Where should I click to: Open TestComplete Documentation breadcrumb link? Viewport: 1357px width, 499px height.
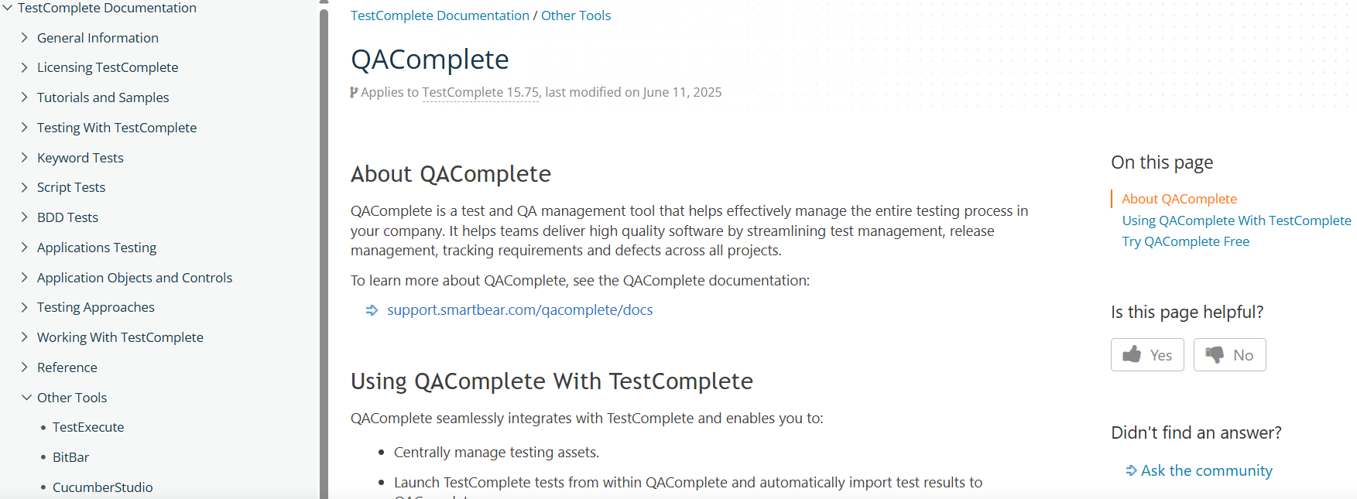tap(440, 15)
